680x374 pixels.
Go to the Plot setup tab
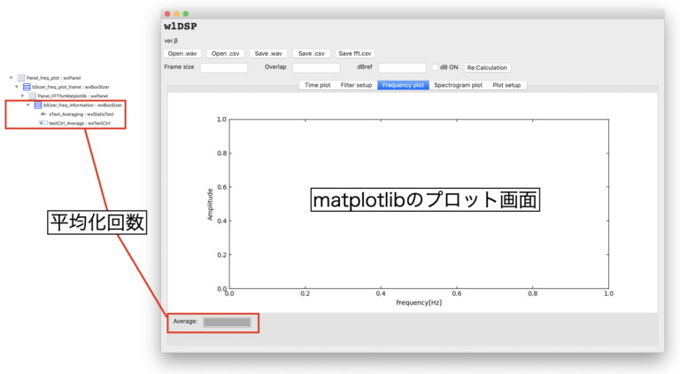506,85
